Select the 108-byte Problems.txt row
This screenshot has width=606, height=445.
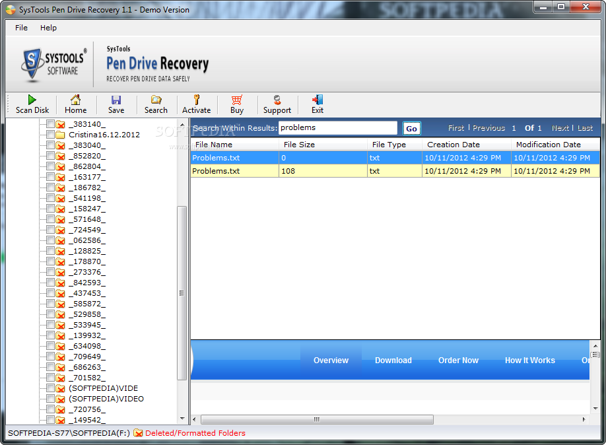395,171
